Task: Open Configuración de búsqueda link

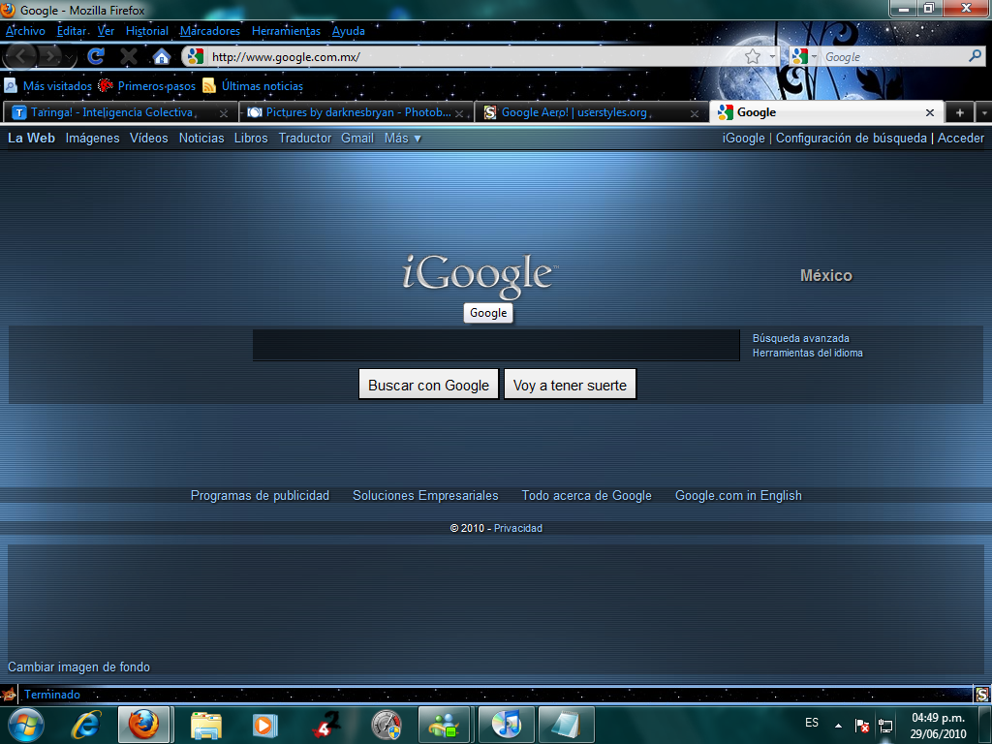Action: 851,138
